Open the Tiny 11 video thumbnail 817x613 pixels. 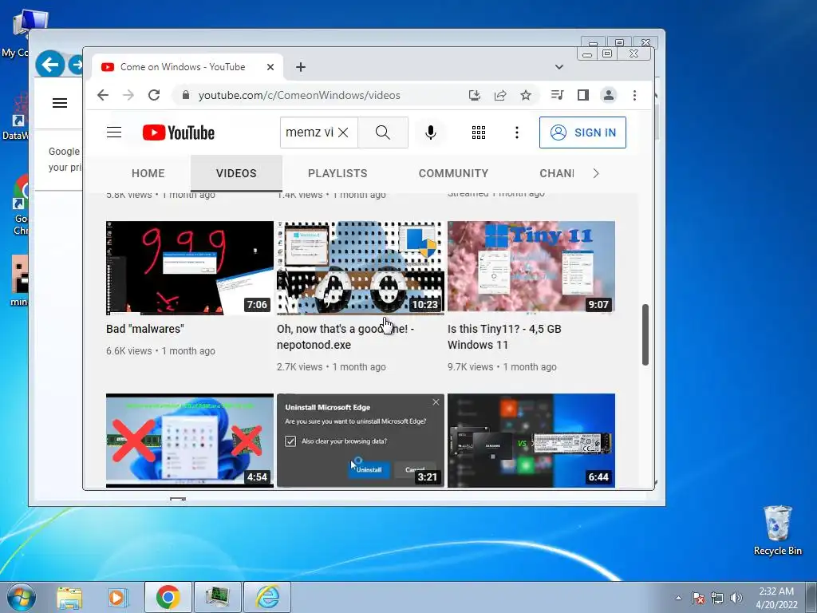pyautogui.click(x=531, y=268)
